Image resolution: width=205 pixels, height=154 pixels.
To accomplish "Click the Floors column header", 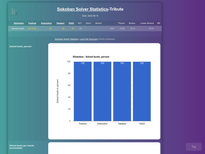I will (x=121, y=23).
